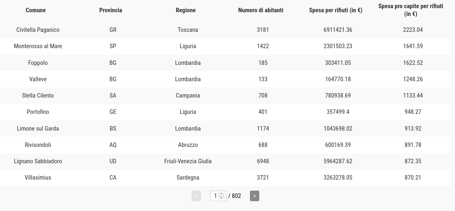Decrement the page number with down stepper
The height and width of the screenshot is (211, 455).
[x=221, y=198]
